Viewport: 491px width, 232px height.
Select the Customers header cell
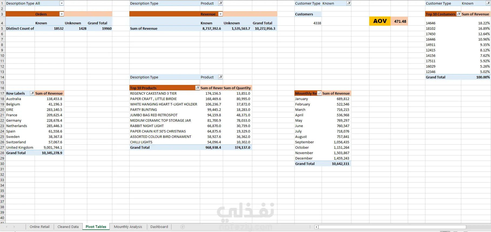(308, 14)
